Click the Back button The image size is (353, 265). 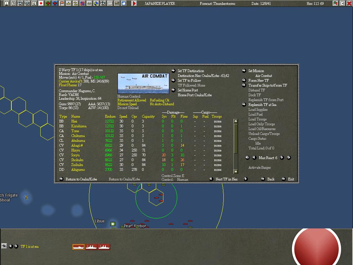pyautogui.click(x=271, y=179)
